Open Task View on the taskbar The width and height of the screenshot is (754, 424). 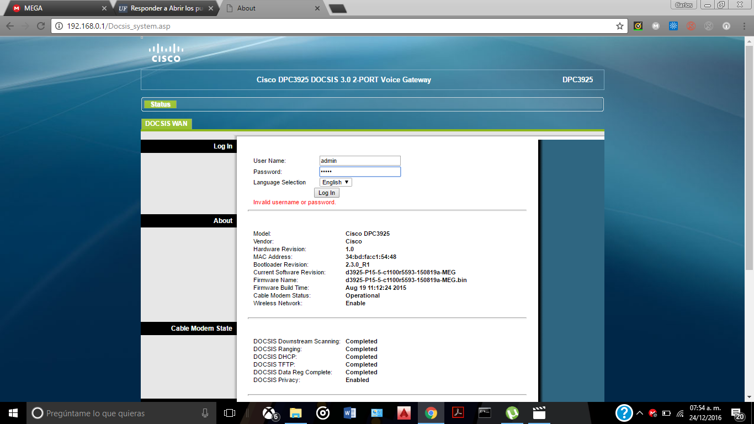click(x=229, y=413)
